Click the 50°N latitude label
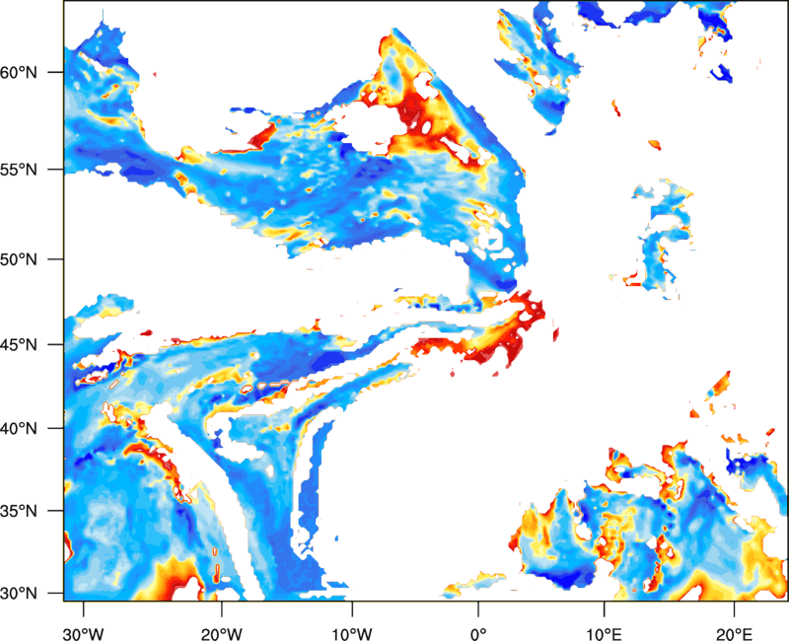This screenshot has width=789, height=641. (x=19, y=259)
